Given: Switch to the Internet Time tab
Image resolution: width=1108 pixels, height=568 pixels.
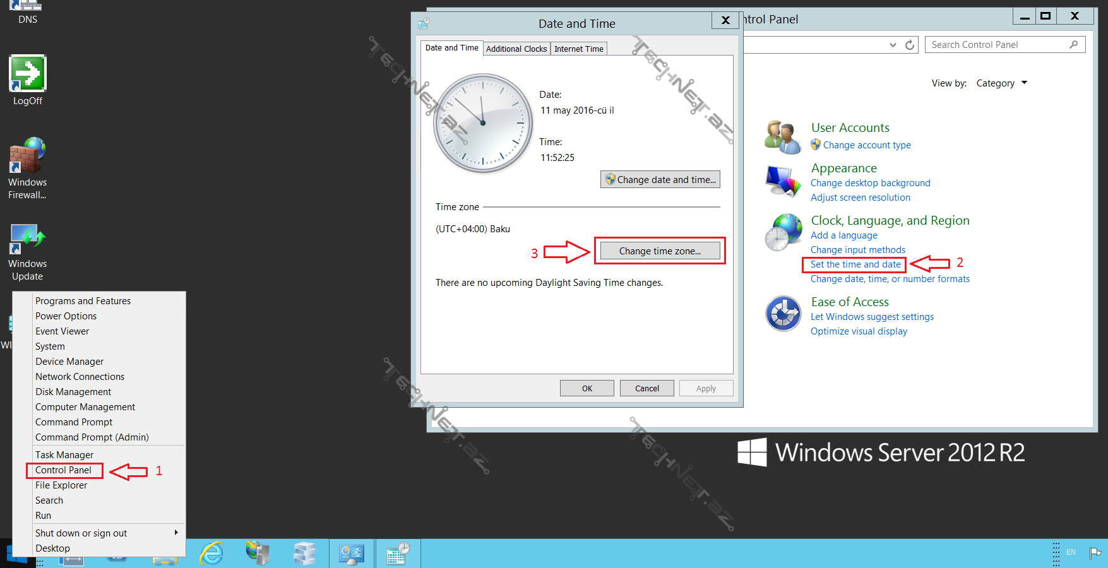Looking at the screenshot, I should click(578, 49).
